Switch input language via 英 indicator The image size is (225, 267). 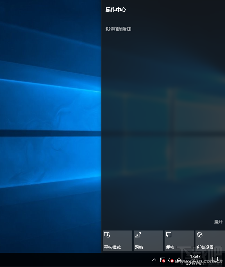pyautogui.click(x=179, y=260)
